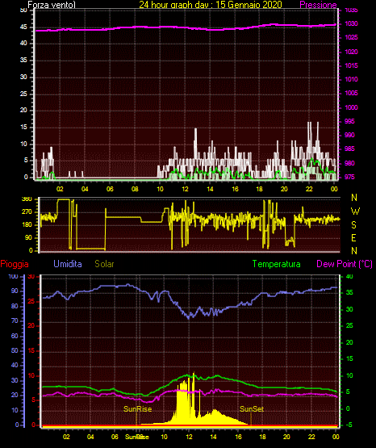
Task: Click the Temperatura legend label
Action: [277, 264]
